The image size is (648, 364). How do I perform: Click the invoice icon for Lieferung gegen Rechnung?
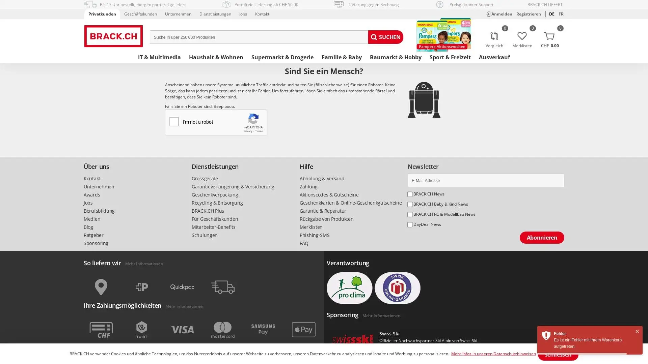(x=339, y=4)
